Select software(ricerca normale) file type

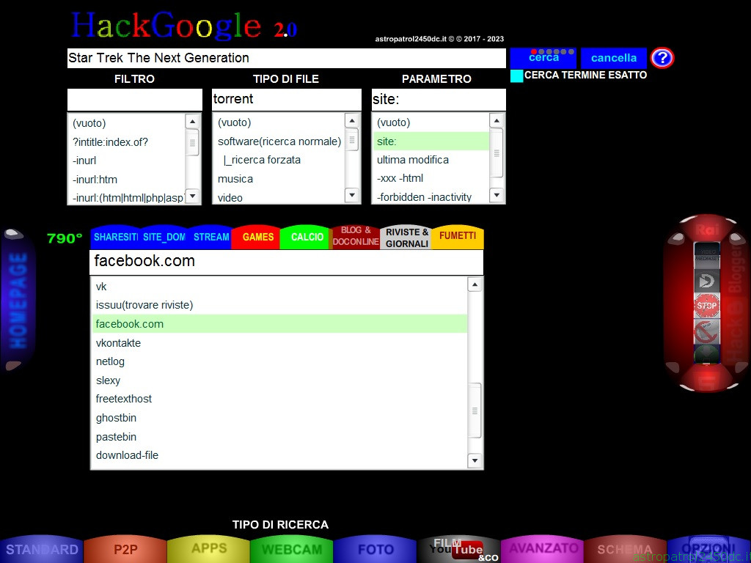point(279,141)
